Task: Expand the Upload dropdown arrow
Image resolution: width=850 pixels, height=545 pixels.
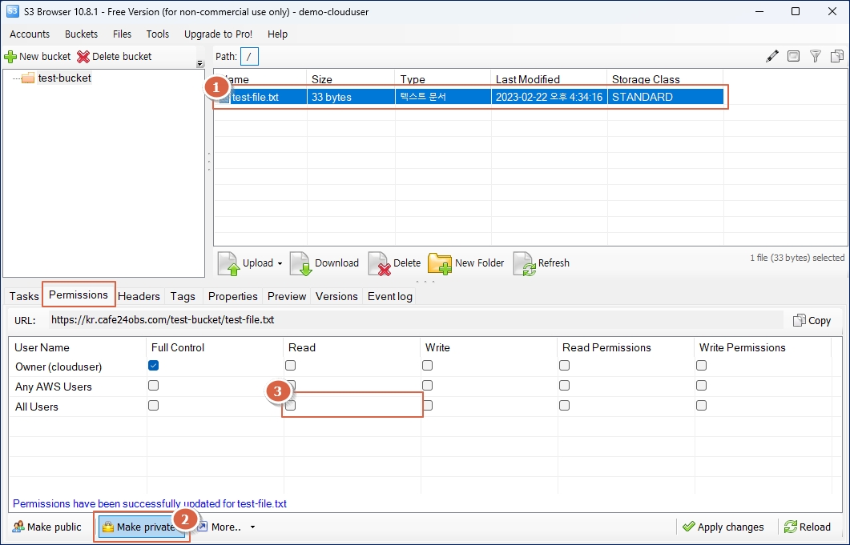Action: [280, 263]
